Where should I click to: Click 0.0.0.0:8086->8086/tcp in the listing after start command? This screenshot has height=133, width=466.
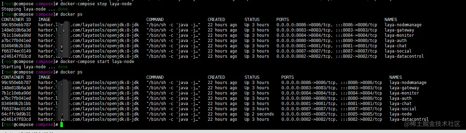pyautogui.click(x=309, y=83)
